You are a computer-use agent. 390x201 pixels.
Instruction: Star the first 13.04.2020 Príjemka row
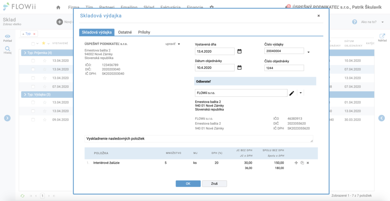pos(45,61)
